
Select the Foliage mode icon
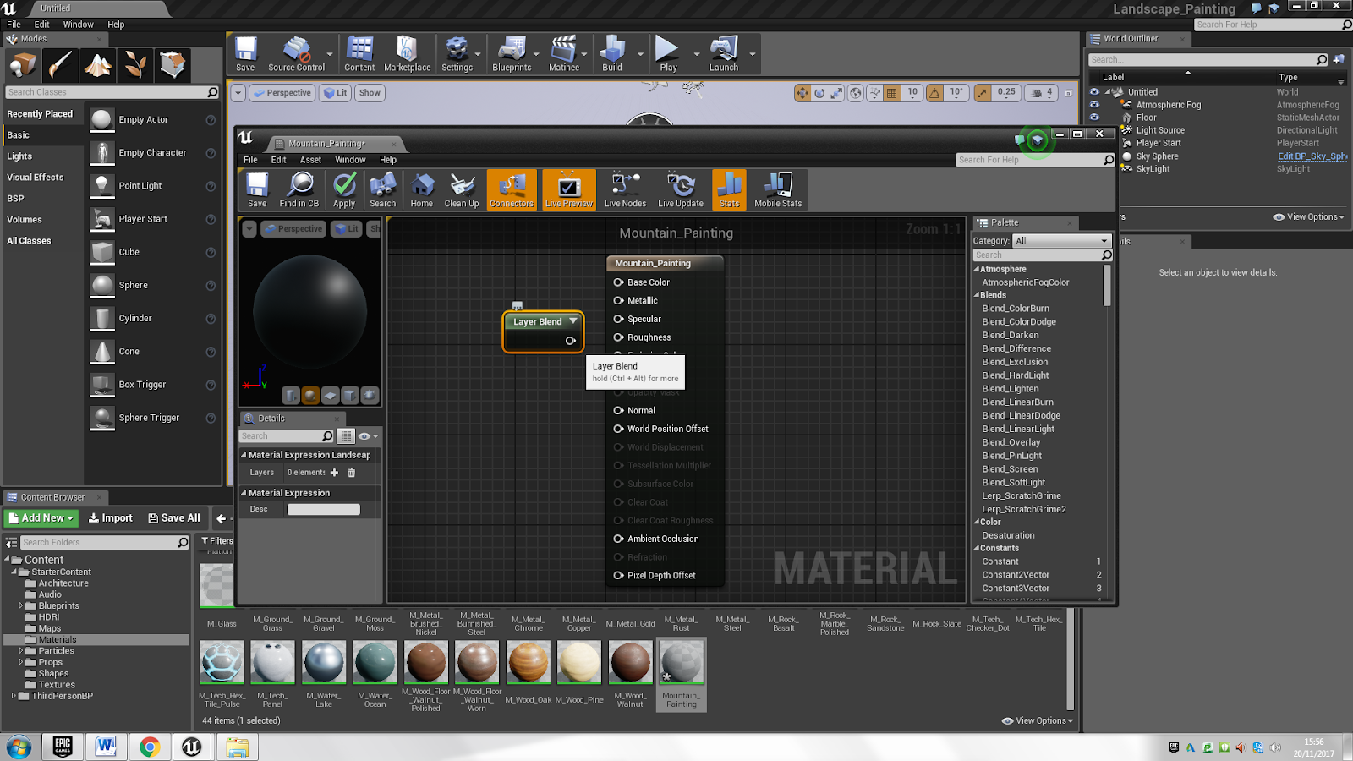135,65
